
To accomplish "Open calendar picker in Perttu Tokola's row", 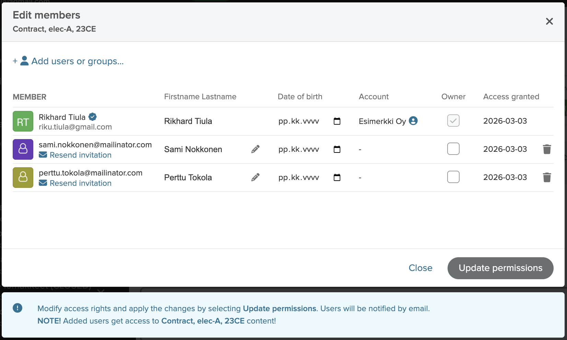I will click(337, 177).
